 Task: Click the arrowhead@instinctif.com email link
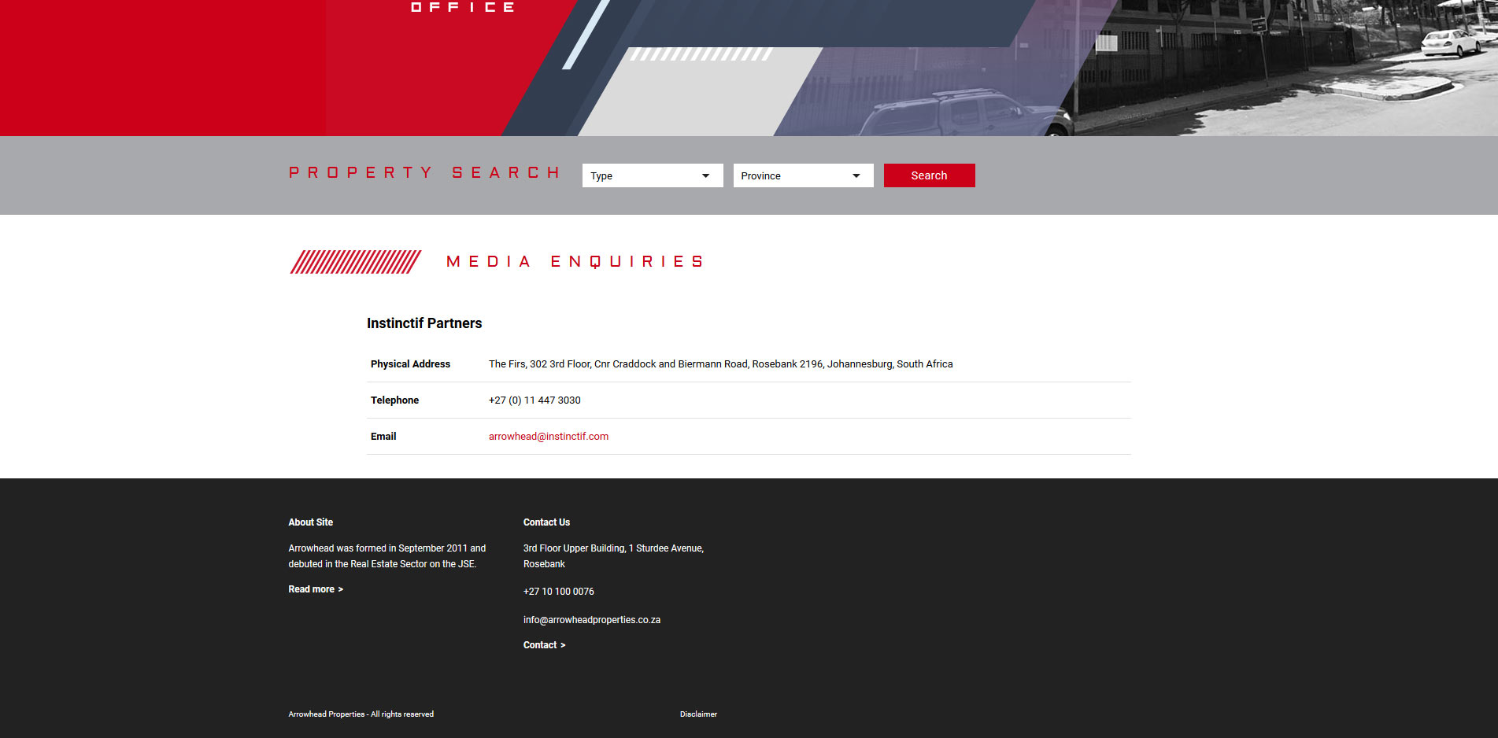coord(548,437)
